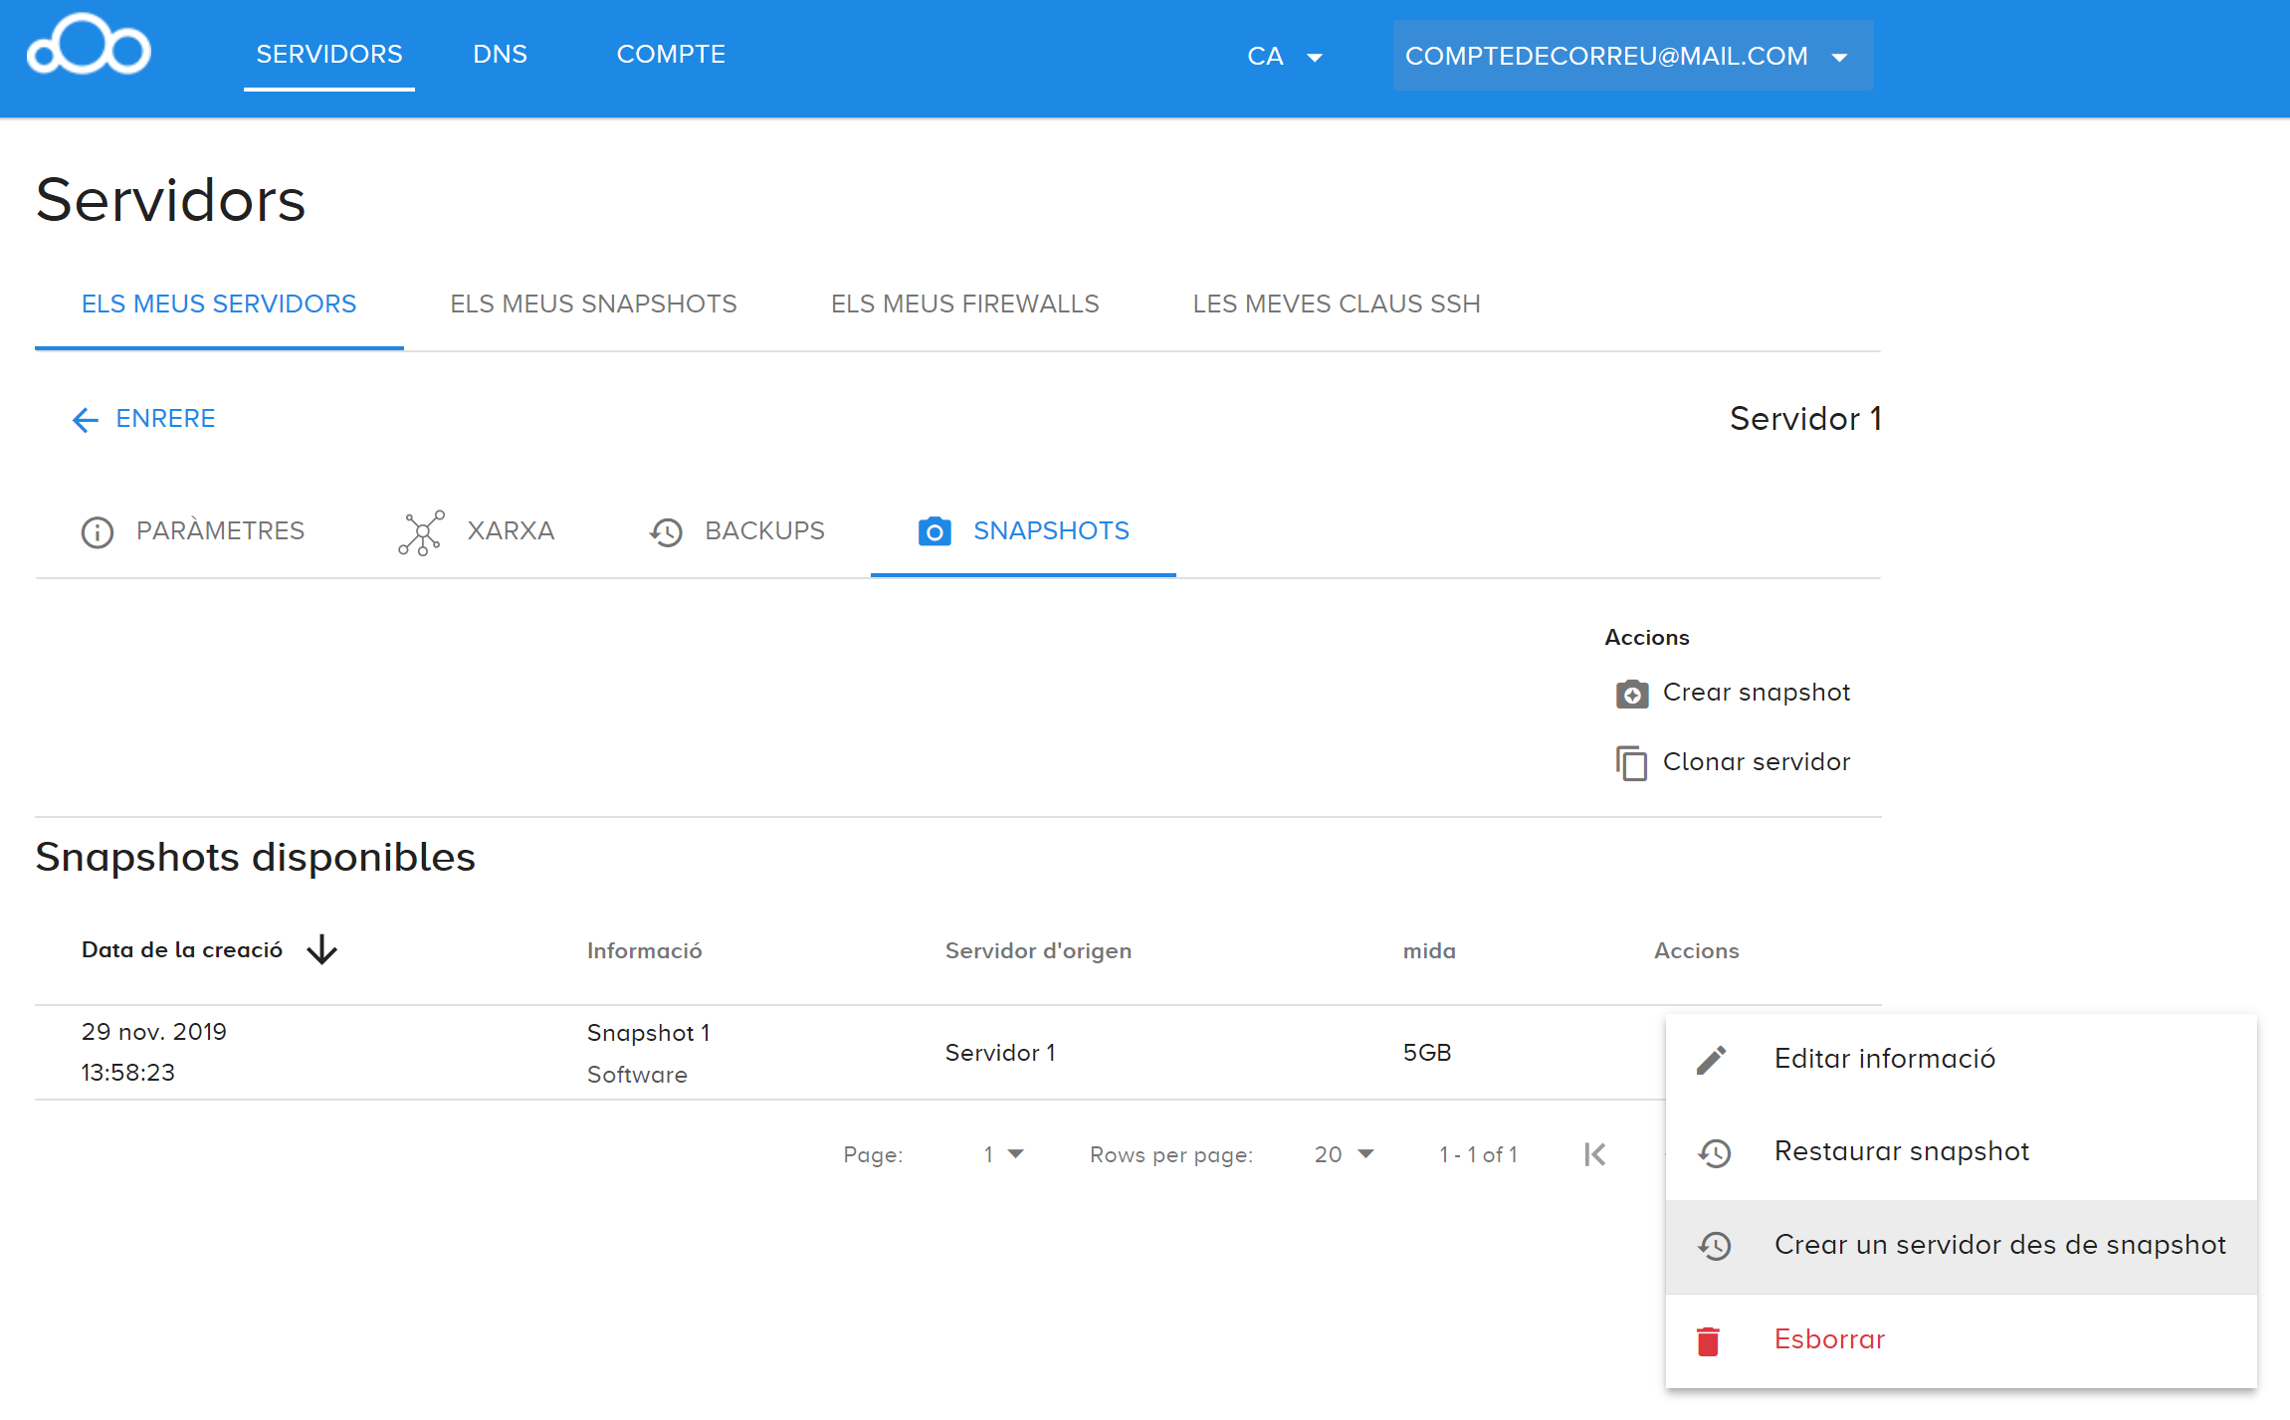
Task: Click the first page pagination icon
Action: pos(1595,1154)
